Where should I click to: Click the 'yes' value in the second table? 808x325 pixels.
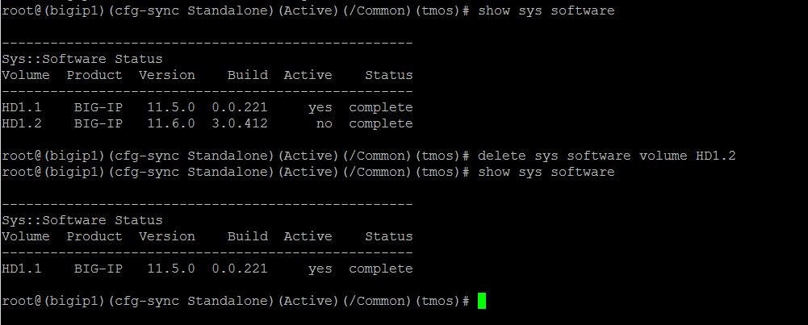pos(320,269)
